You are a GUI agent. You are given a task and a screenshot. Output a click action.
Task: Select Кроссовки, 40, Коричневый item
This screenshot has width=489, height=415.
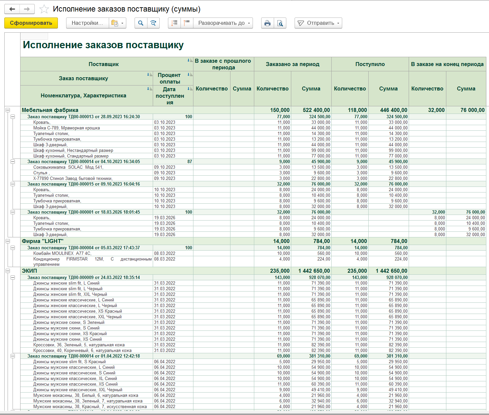point(82,351)
